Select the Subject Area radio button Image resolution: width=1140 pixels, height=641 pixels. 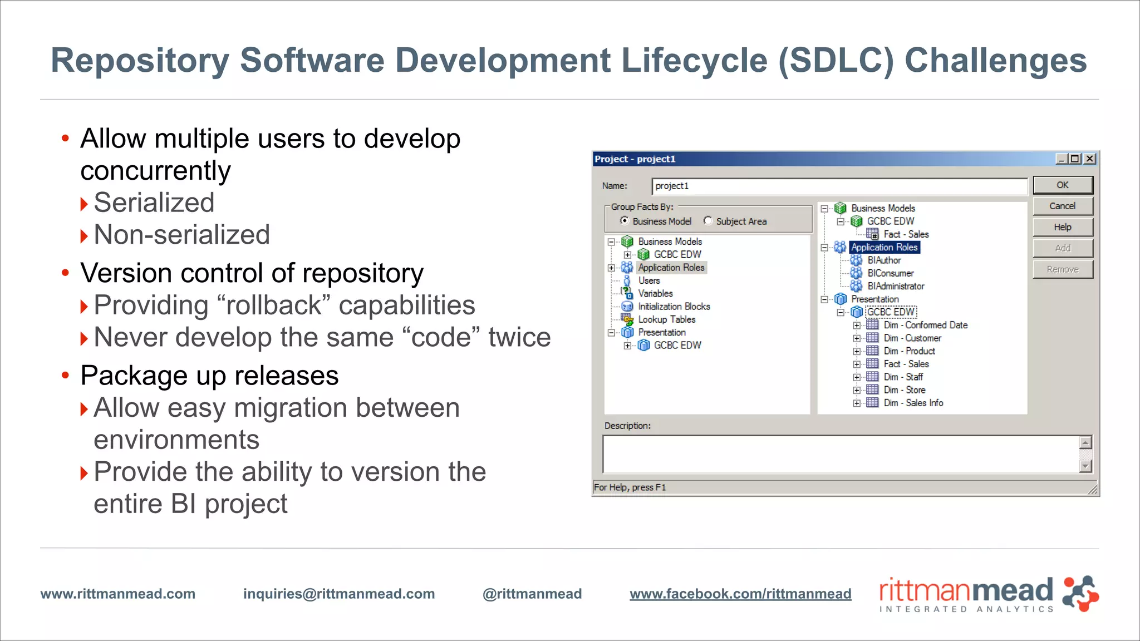point(707,221)
